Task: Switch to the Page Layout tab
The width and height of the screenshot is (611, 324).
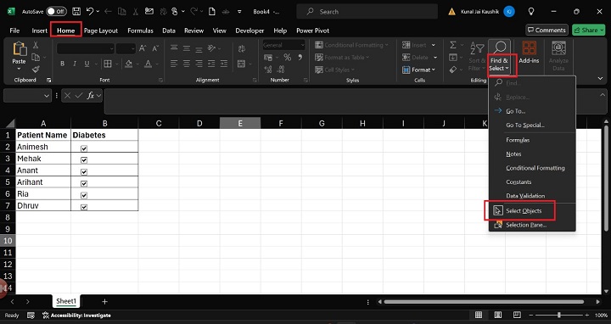Action: (x=100, y=31)
